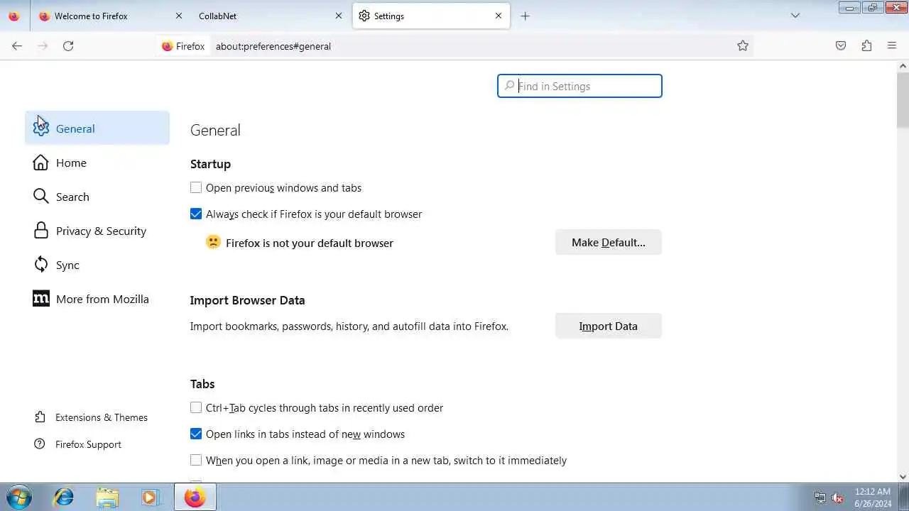Click the Make Default... button
This screenshot has width=909, height=511.
tap(609, 243)
